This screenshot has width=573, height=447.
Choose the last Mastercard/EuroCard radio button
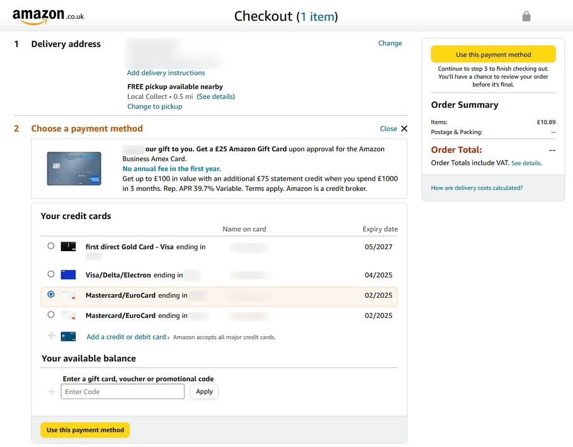(51, 315)
